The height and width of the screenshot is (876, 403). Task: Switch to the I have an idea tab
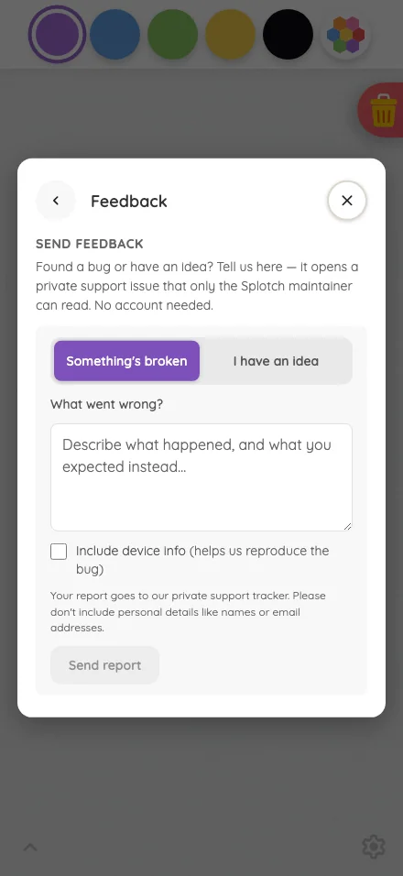coord(276,361)
